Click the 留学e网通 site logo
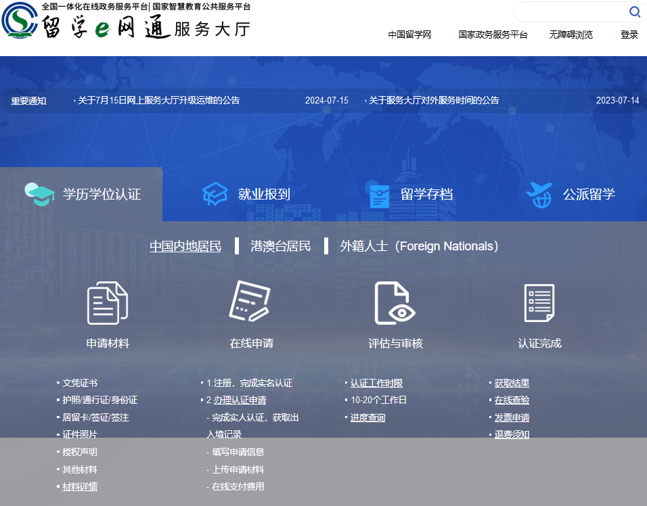 pos(126,20)
